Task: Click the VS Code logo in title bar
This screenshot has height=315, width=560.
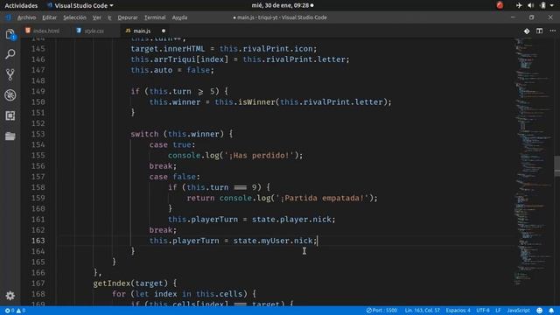Action: click(8, 17)
